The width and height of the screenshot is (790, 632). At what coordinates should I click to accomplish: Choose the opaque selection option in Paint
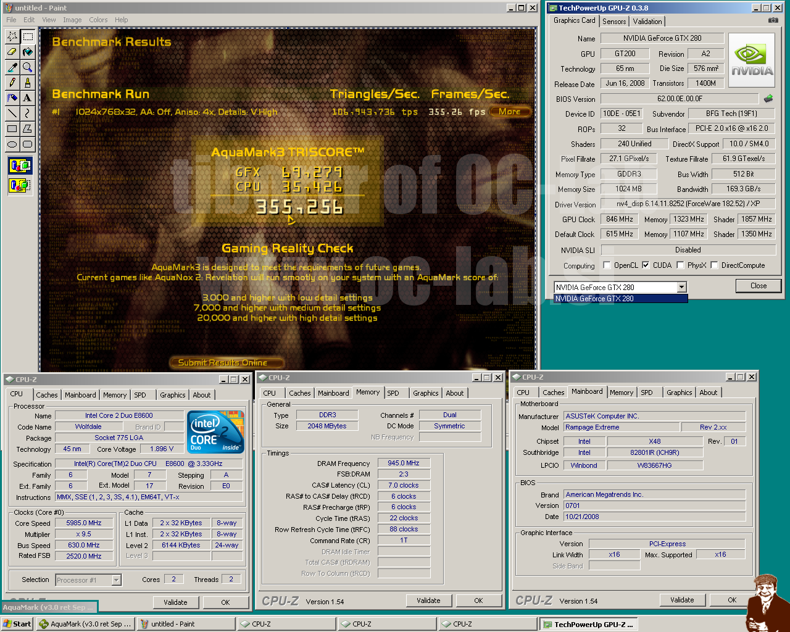point(20,166)
